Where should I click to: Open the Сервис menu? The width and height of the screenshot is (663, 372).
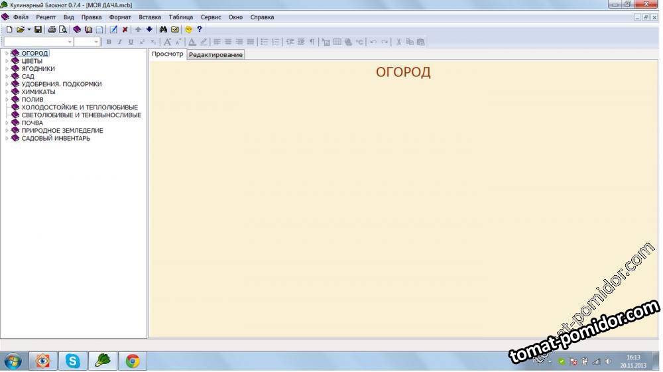tap(211, 17)
